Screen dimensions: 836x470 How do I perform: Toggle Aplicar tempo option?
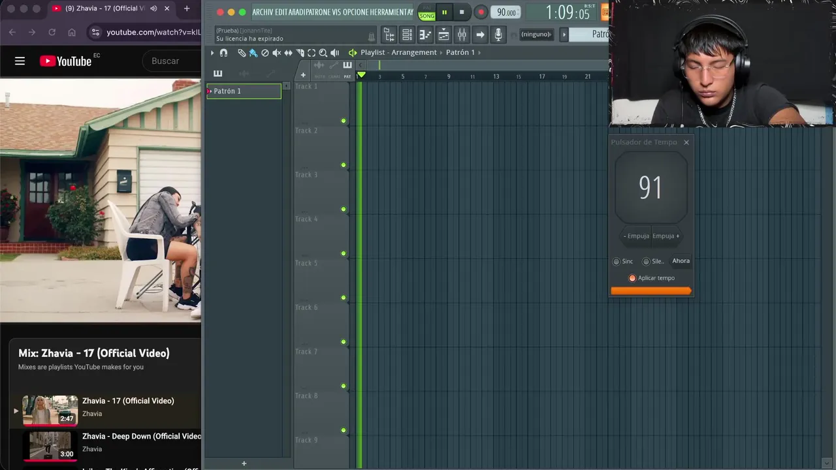(x=651, y=278)
